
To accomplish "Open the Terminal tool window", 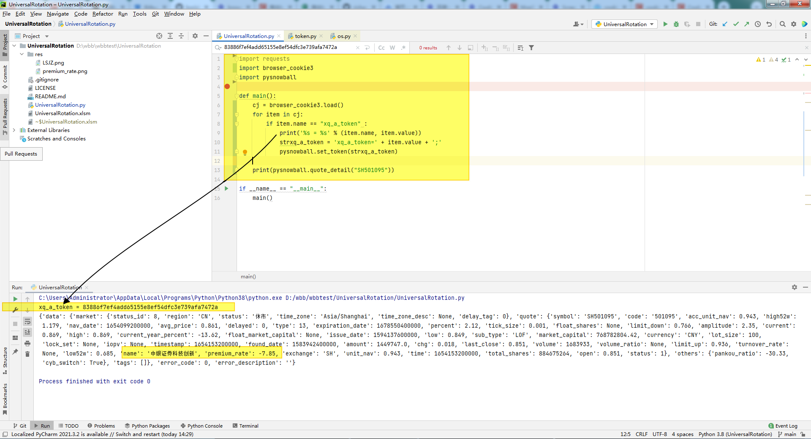I will pos(245,426).
